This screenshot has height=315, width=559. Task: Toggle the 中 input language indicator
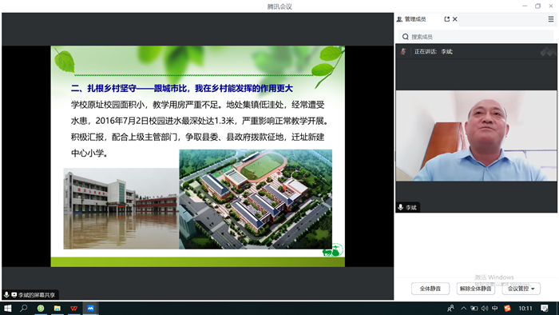pyautogui.click(x=495, y=309)
